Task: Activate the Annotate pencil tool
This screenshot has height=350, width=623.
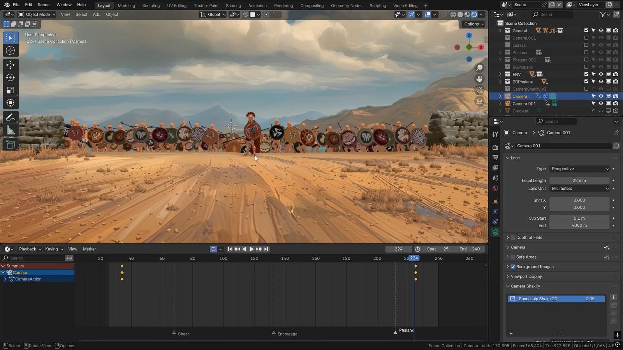Action: [x=11, y=117]
